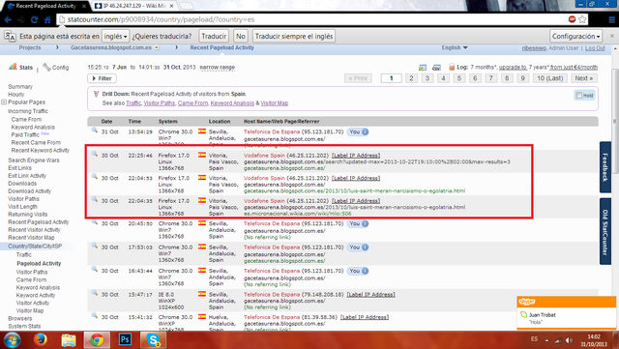Click the translate icon in the translation bar

point(10,37)
